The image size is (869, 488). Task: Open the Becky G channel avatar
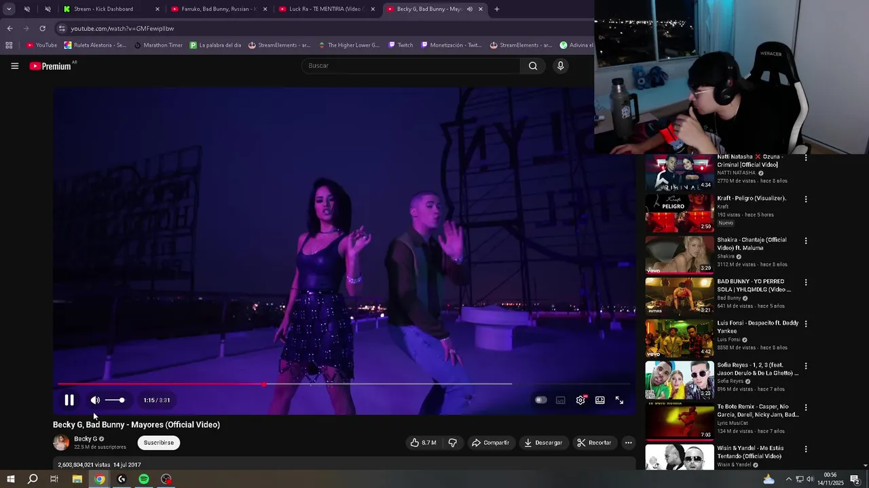(61, 443)
